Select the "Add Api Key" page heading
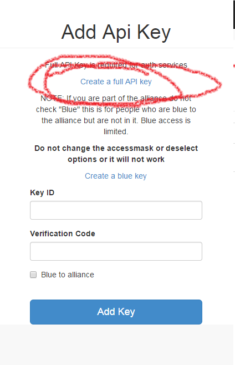This screenshot has width=235, height=365. [x=116, y=32]
